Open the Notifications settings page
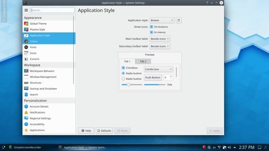This screenshot has width=269, height=151. pyautogui.click(x=37, y=112)
